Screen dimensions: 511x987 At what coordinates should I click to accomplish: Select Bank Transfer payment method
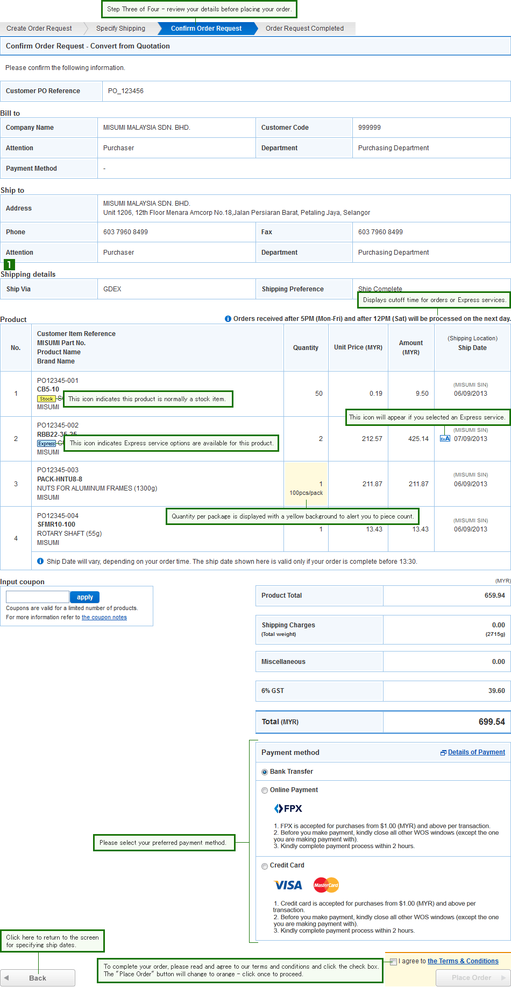[265, 772]
